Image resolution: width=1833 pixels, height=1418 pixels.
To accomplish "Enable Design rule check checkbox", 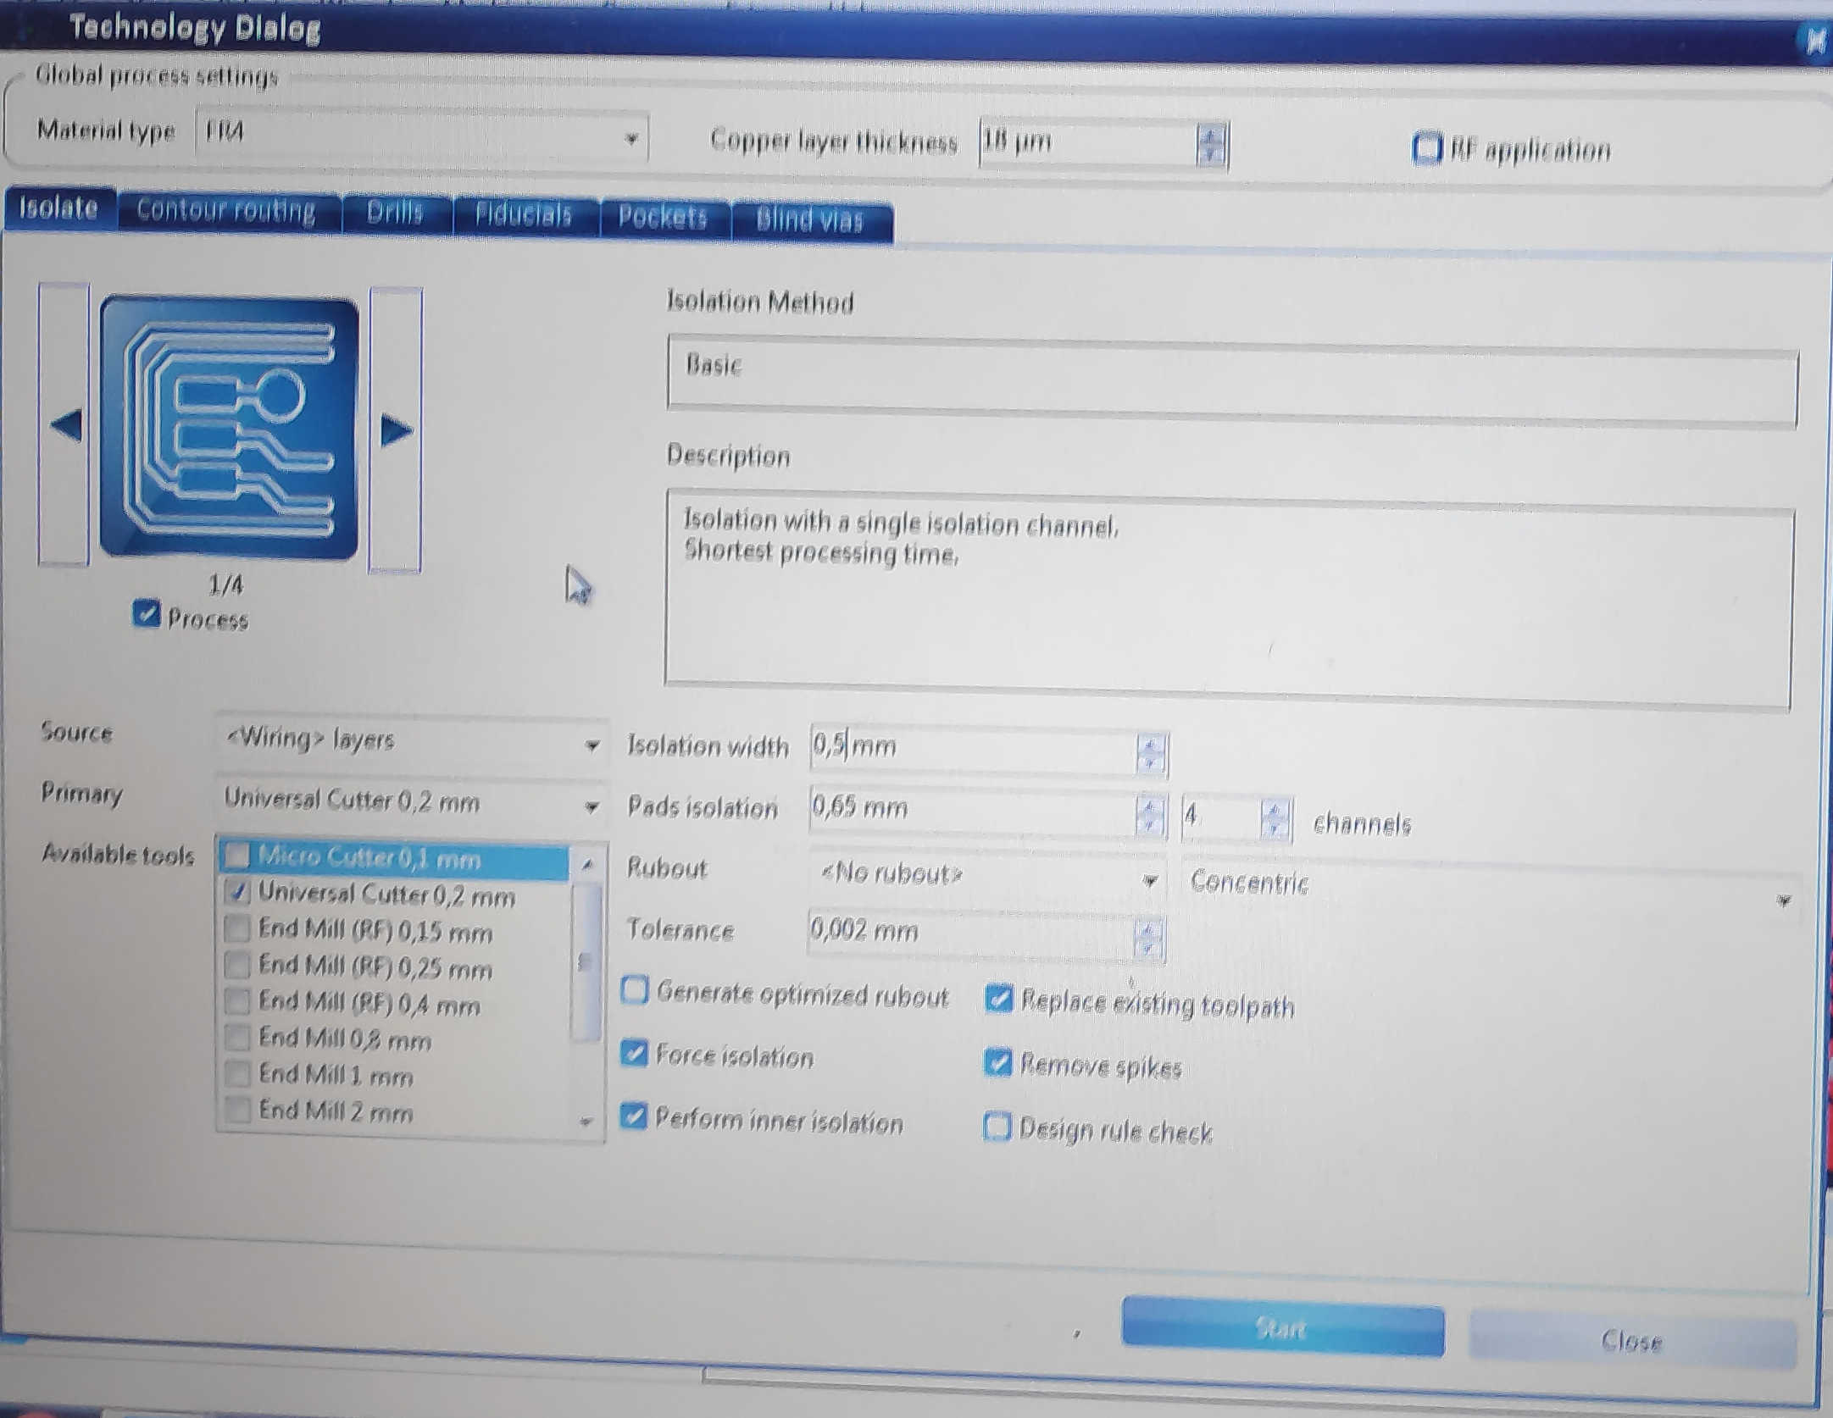I will (997, 1127).
